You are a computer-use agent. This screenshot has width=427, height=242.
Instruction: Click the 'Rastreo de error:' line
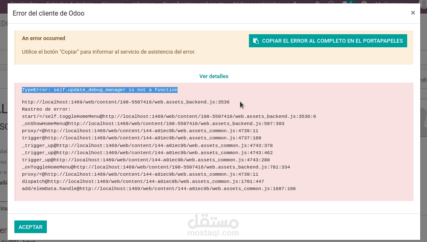(46, 109)
